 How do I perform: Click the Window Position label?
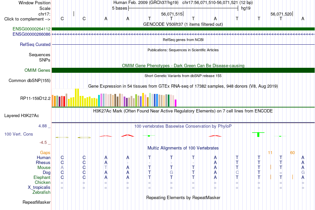click(x=34, y=3)
